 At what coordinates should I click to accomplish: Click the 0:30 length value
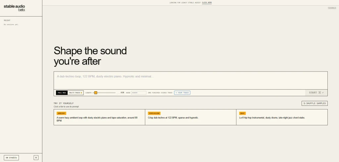tap(122, 93)
